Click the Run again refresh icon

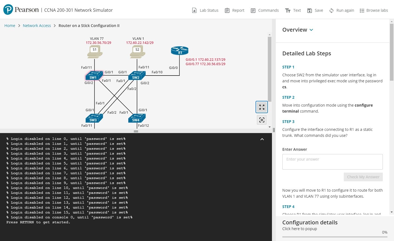[x=331, y=11]
